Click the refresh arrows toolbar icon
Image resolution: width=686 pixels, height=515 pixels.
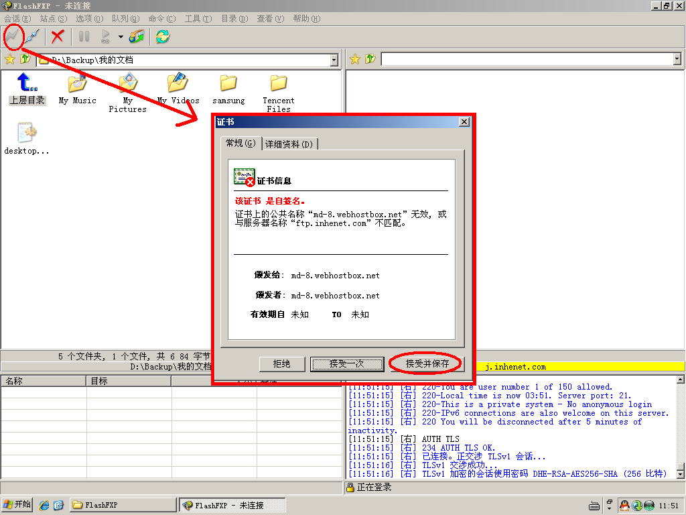click(162, 36)
